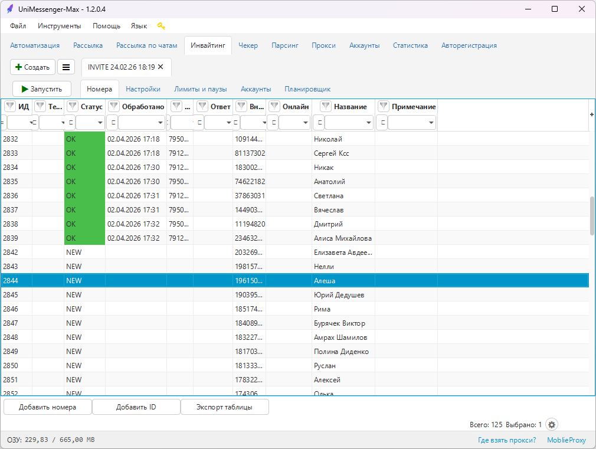Switch to the Чекер tab

coord(248,45)
